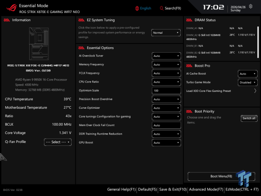Click the Core Voltage 1.341 V value
Image resolution: width=261 pixels, height=196 pixels.
[65, 133]
